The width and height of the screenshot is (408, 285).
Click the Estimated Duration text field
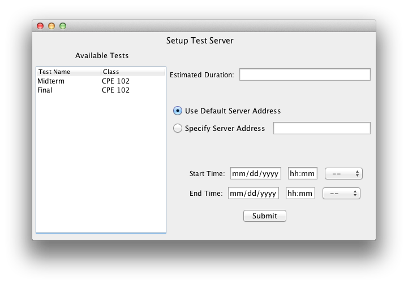click(x=304, y=74)
